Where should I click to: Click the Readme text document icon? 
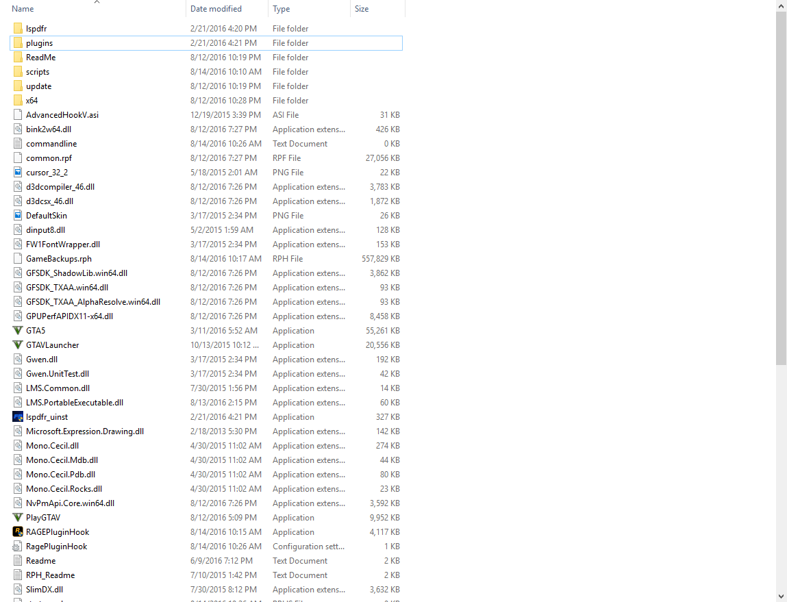(18, 561)
